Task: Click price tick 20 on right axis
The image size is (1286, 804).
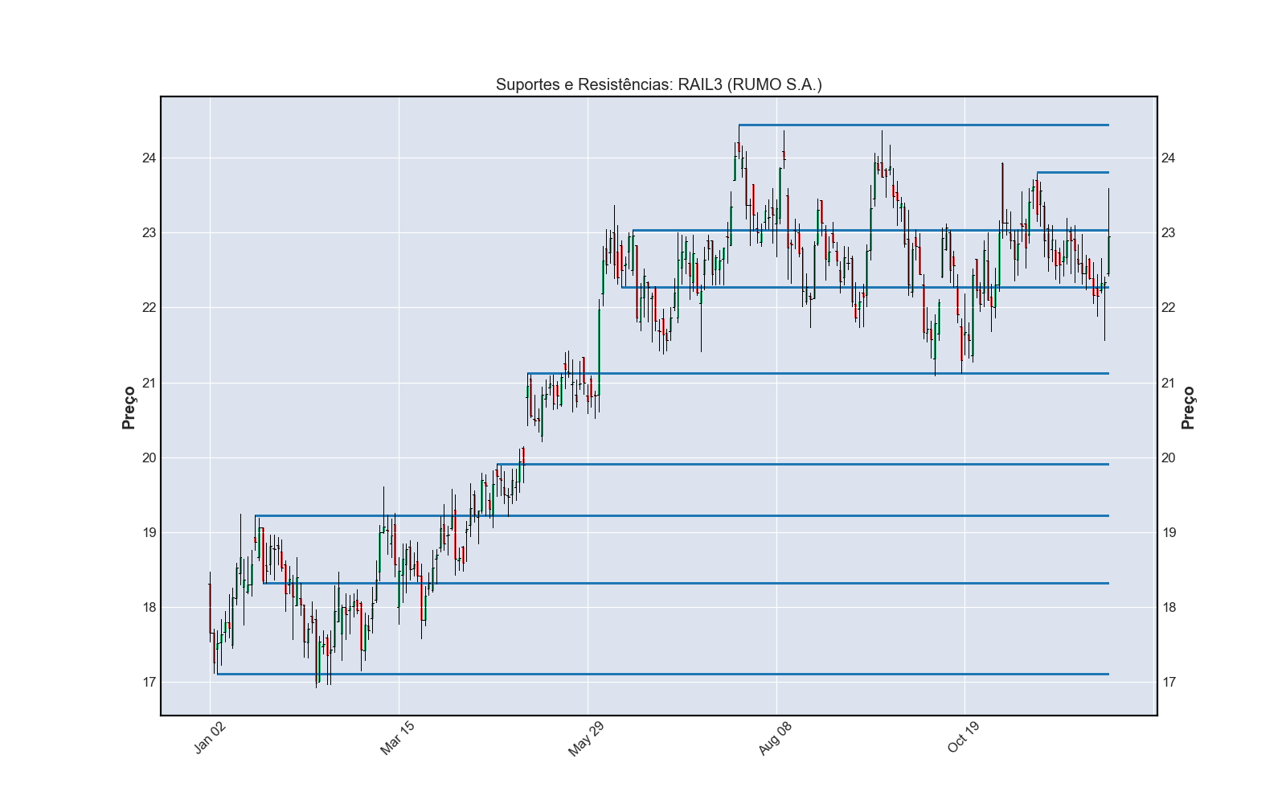Action: [x=1168, y=458]
